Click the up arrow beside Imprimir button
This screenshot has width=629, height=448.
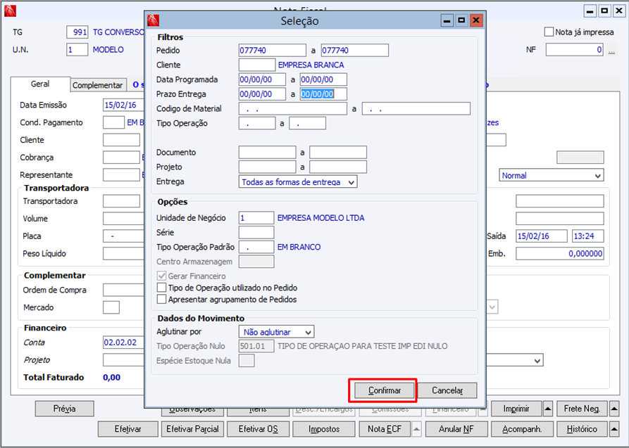point(548,409)
